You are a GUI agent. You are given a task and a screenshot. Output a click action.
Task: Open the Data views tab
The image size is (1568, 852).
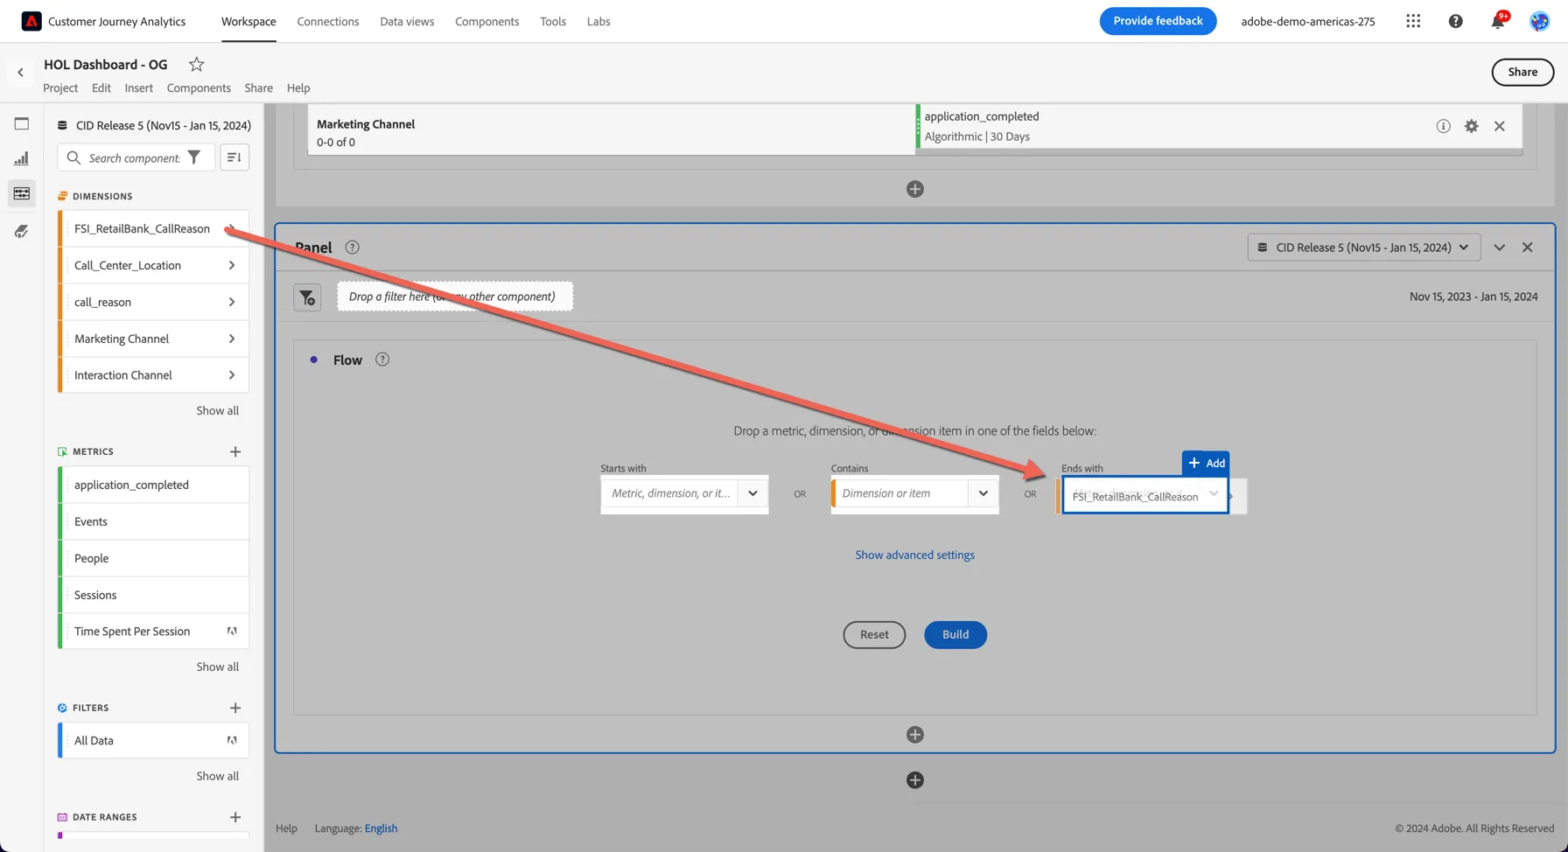[x=407, y=21]
